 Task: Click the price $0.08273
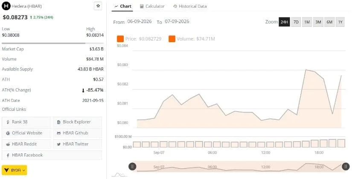pyautogui.click(x=15, y=17)
